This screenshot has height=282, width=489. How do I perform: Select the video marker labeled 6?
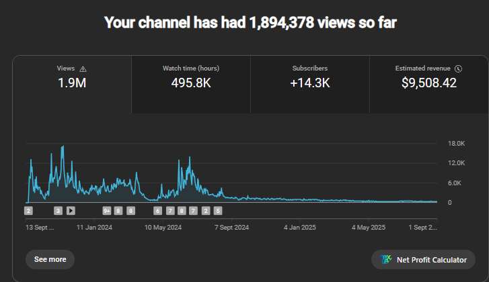pyautogui.click(x=158, y=210)
